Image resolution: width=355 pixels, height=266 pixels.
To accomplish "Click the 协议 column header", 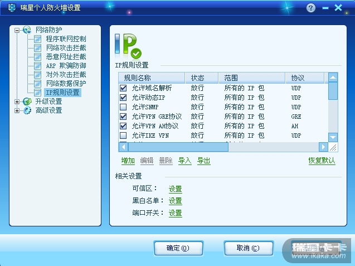I will pos(305,78).
